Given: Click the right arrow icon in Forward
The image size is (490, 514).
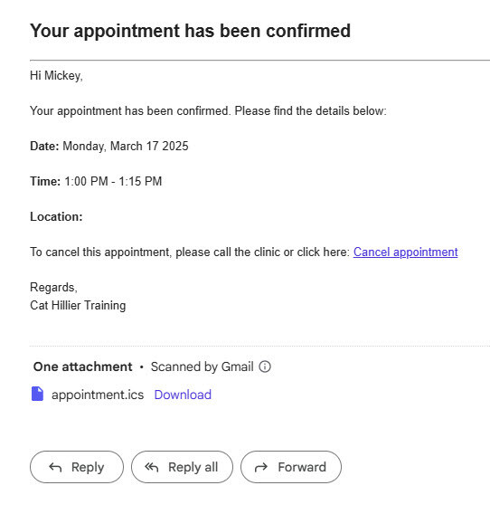Looking at the screenshot, I should (x=261, y=467).
